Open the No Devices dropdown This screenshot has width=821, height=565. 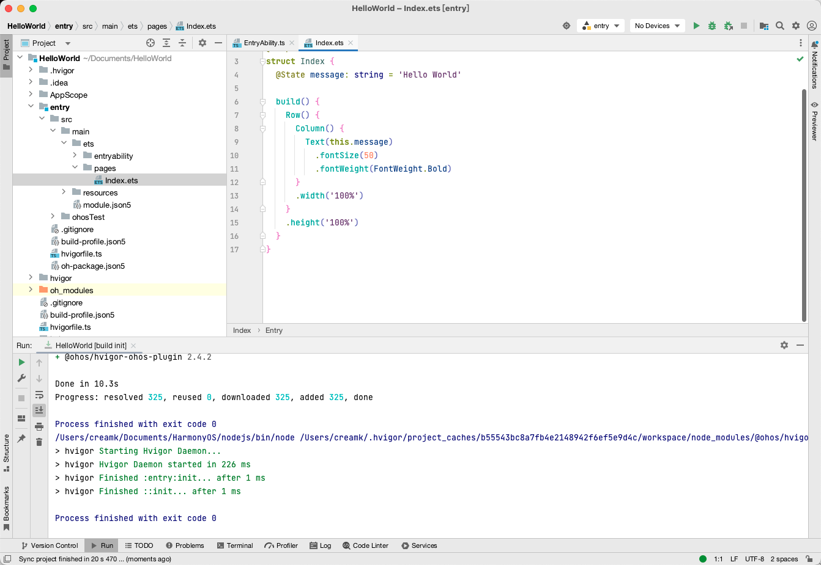pos(658,26)
